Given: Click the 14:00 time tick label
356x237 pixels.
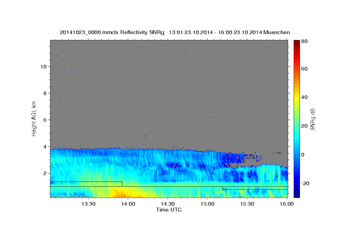Looking at the screenshot, I should point(128,204).
